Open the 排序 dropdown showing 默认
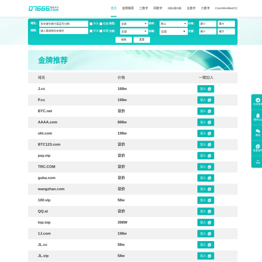This screenshot has width=262, height=262. (x=173, y=24)
